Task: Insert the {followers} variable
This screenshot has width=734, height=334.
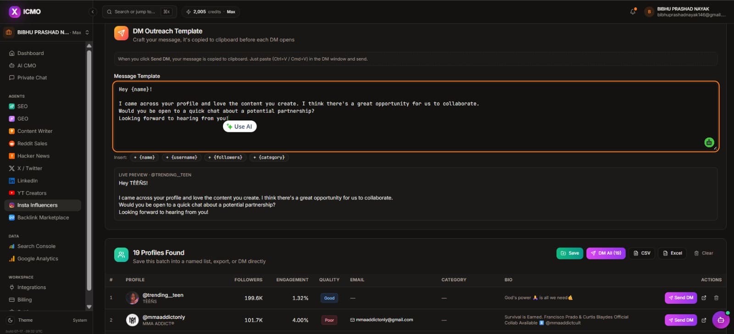Action: point(225,158)
